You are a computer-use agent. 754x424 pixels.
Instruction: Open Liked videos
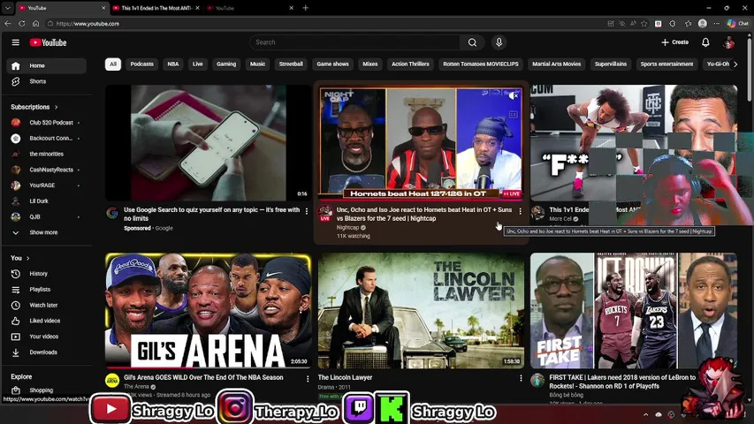[x=47, y=321]
